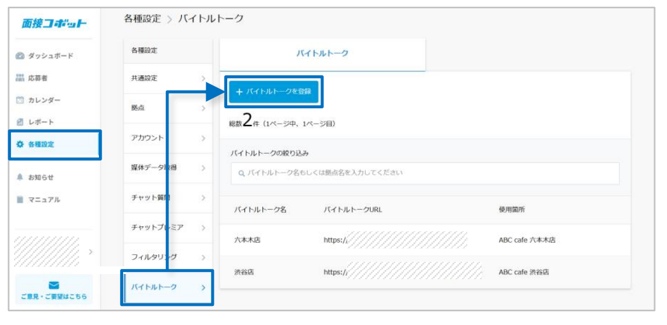Expand the hatched account area chevron

[90, 252]
